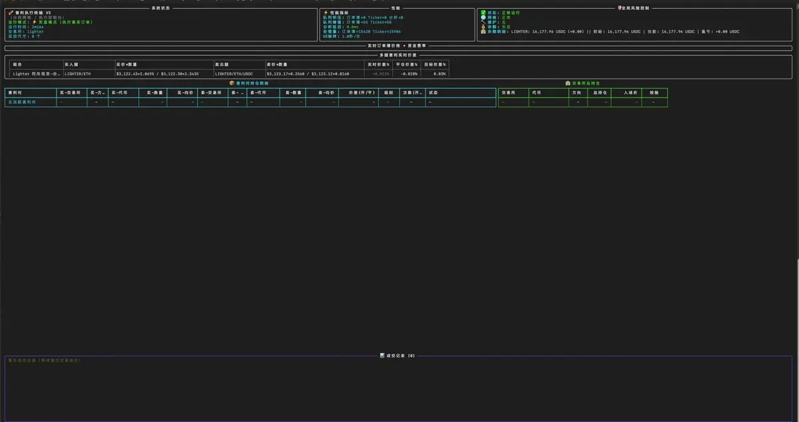
Task: Click the 级别 column header
Action: coord(390,93)
